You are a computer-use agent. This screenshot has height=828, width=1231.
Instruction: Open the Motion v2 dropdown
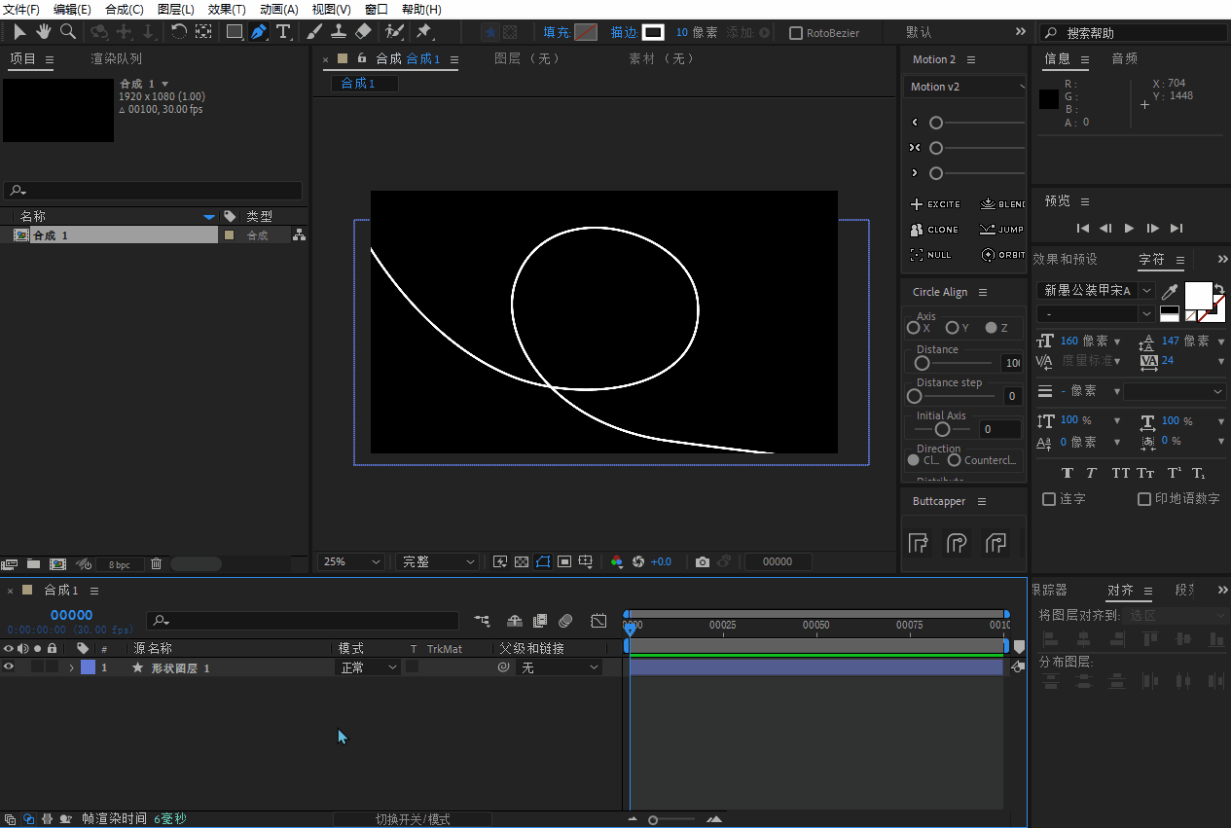(964, 87)
